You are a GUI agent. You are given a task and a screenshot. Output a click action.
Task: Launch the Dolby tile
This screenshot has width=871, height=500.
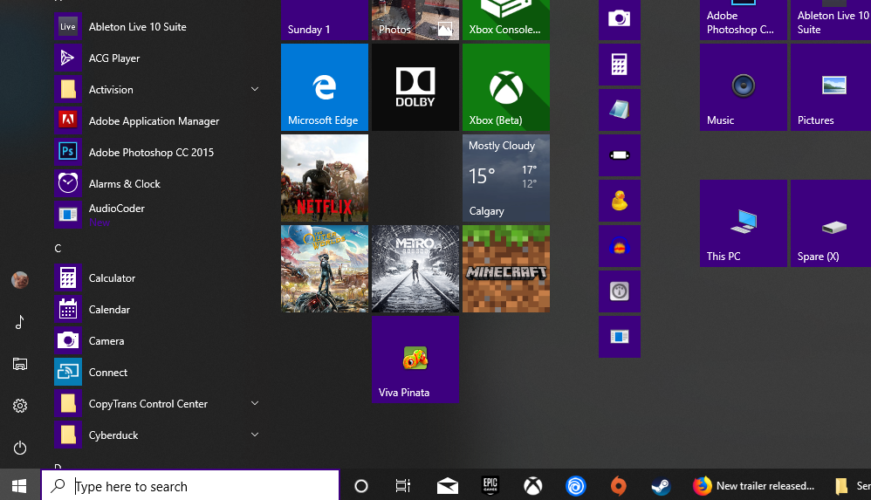(415, 87)
